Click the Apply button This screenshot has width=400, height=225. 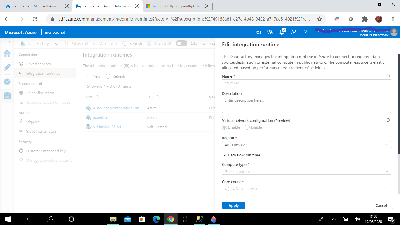pos(234,206)
